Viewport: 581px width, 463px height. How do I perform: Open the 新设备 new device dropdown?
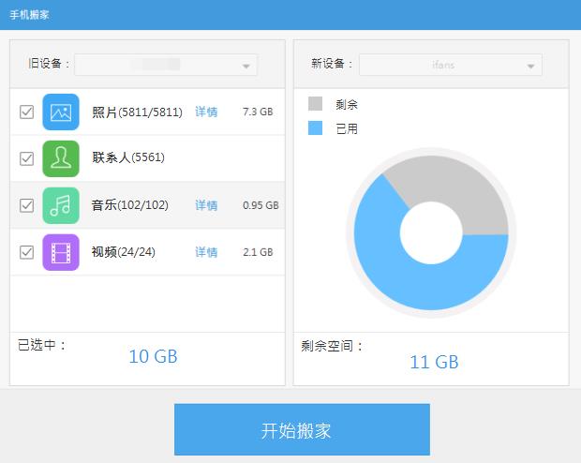pyautogui.click(x=451, y=65)
